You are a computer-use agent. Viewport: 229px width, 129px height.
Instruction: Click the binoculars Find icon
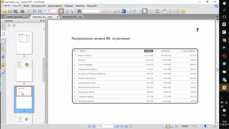pyautogui.click(x=79, y=11)
